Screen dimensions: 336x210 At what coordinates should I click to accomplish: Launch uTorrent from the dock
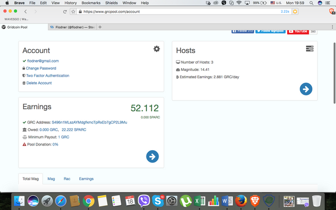[x=185, y=201]
